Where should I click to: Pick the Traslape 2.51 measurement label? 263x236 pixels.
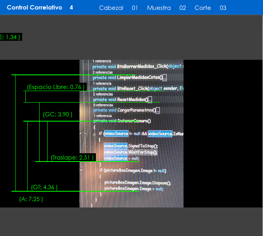point(72,158)
